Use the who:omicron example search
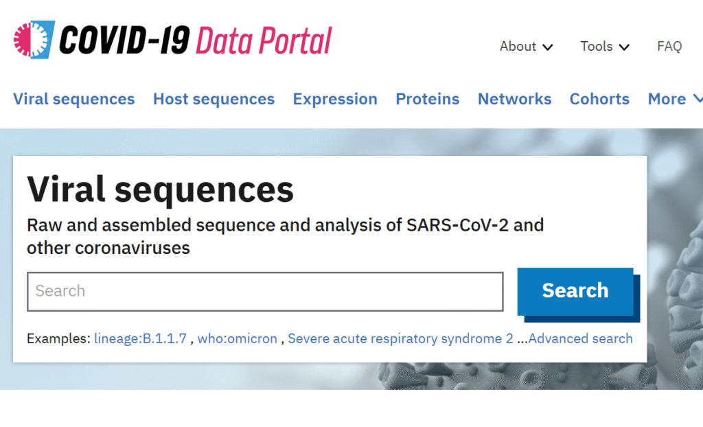Image resolution: width=703 pixels, height=427 pixels. tap(238, 338)
